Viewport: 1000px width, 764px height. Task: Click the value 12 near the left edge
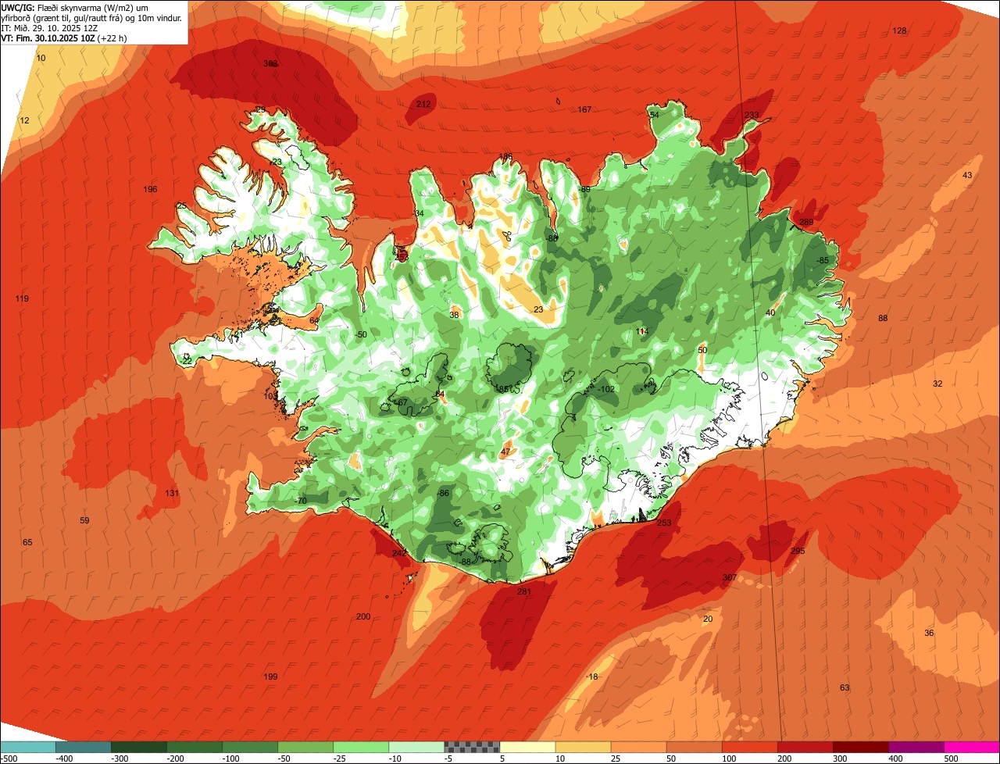24,121
